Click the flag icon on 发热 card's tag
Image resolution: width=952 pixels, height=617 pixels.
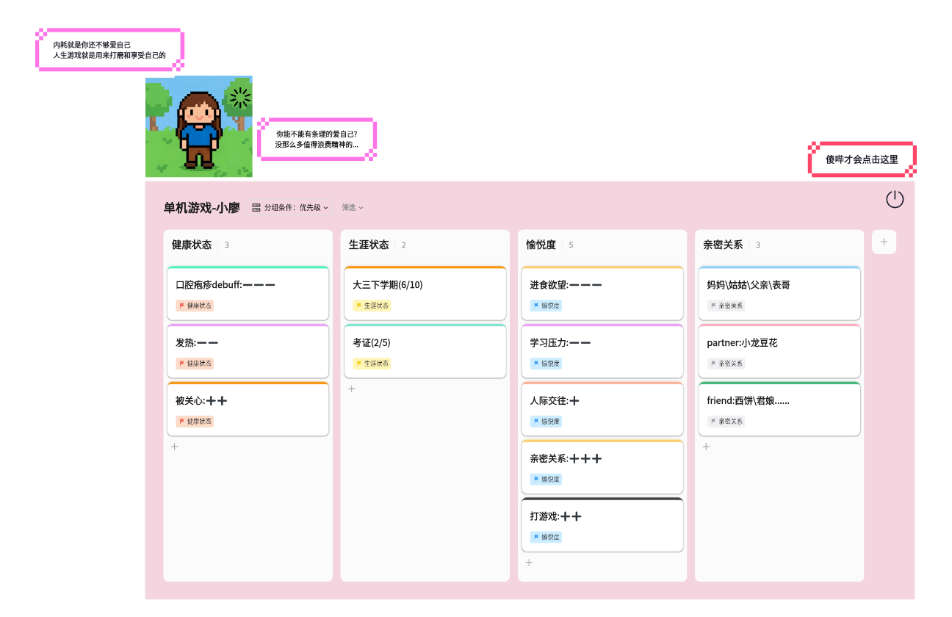[181, 363]
